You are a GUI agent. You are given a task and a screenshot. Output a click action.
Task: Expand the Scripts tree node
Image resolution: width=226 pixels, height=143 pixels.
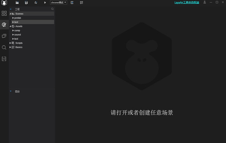10,43
